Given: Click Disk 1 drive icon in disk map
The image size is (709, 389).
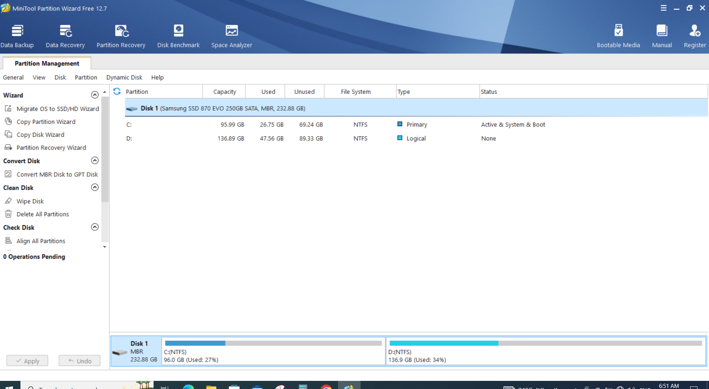Looking at the screenshot, I should 120,352.
